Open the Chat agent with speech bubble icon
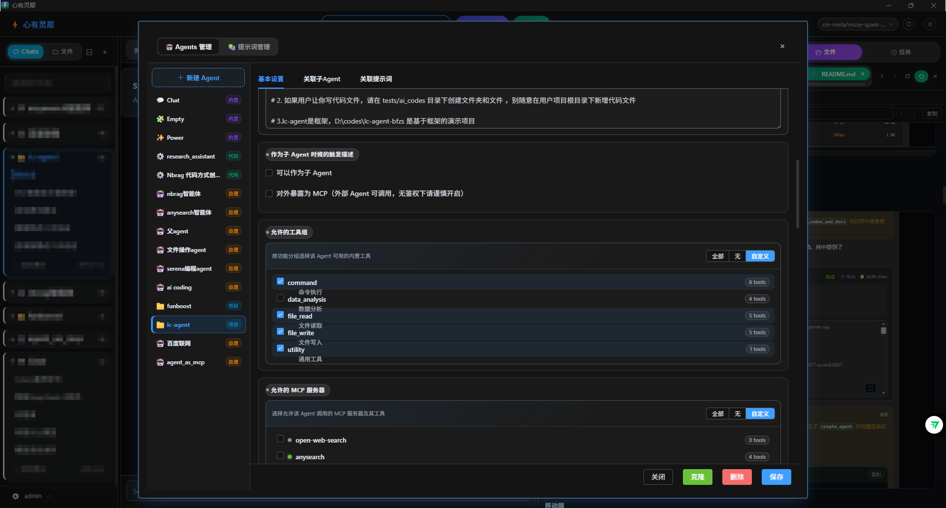Image resolution: width=946 pixels, height=508 pixels. click(x=160, y=100)
